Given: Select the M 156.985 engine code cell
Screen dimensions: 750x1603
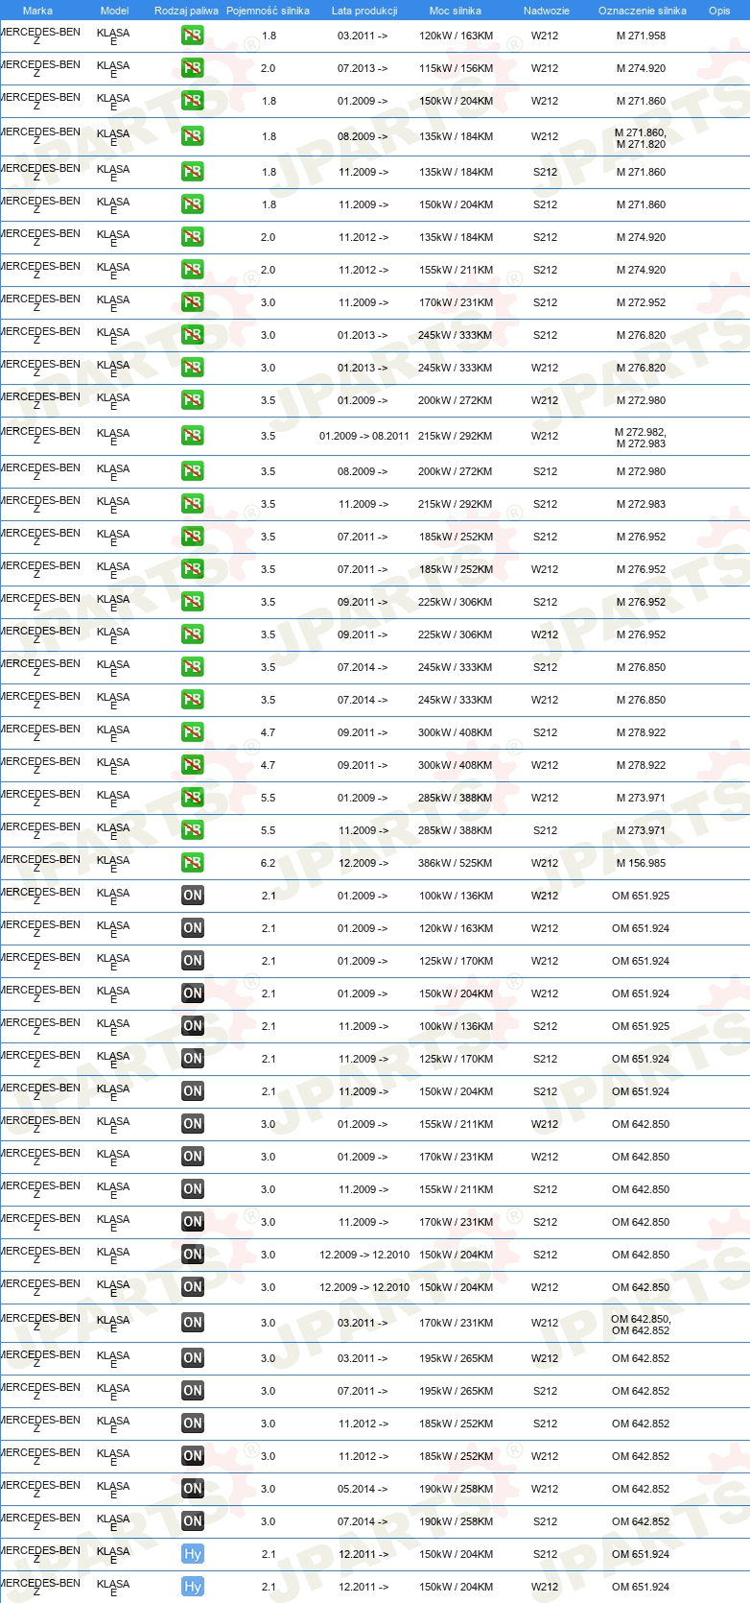Looking at the screenshot, I should click(641, 863).
